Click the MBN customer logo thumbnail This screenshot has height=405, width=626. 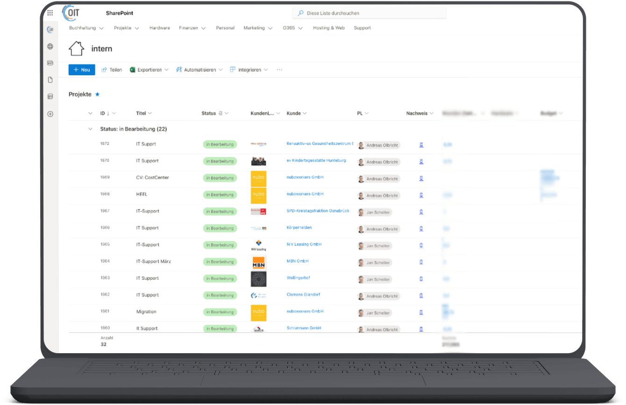point(258,263)
